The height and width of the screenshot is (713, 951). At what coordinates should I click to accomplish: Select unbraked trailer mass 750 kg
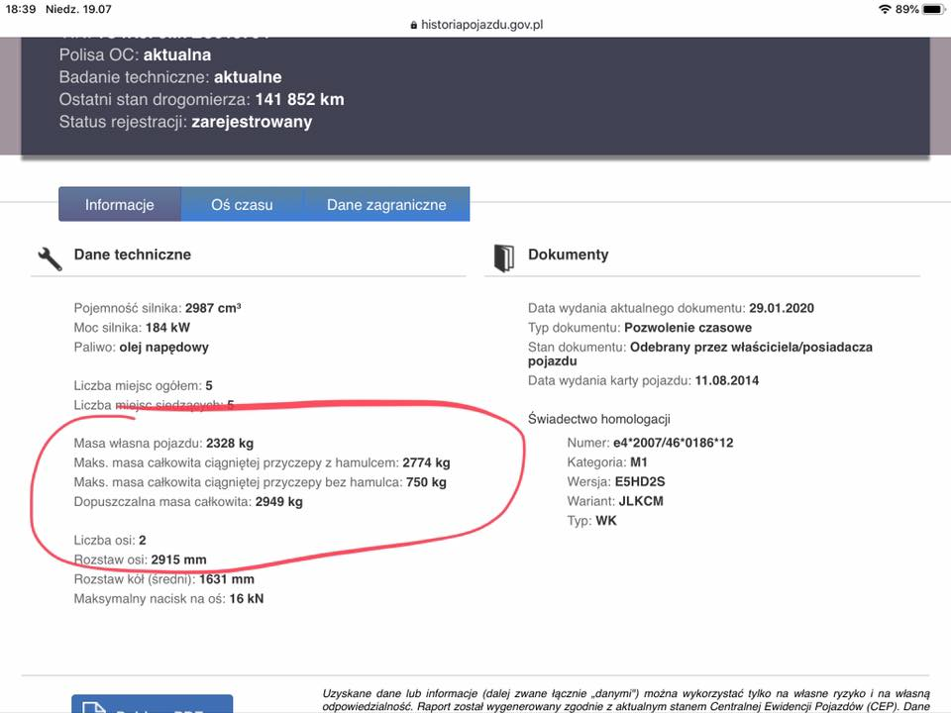click(426, 482)
